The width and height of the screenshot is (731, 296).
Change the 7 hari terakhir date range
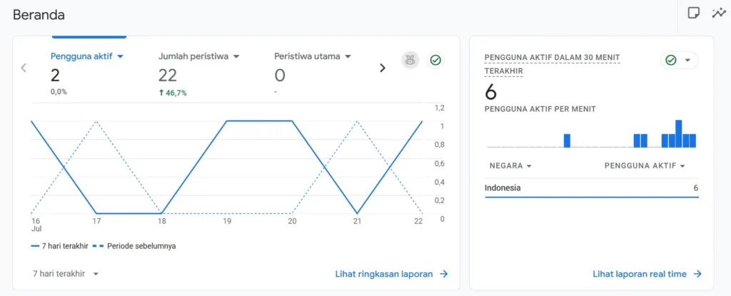(65, 274)
